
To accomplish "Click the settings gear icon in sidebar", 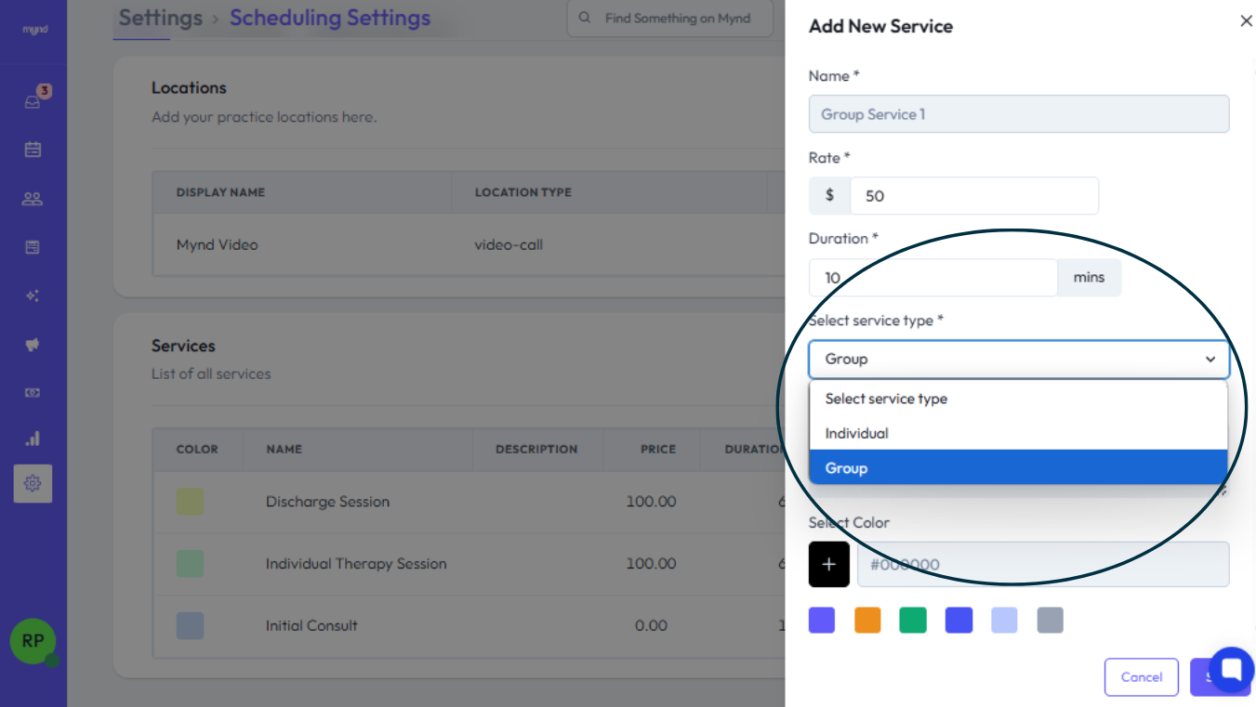I will (33, 483).
